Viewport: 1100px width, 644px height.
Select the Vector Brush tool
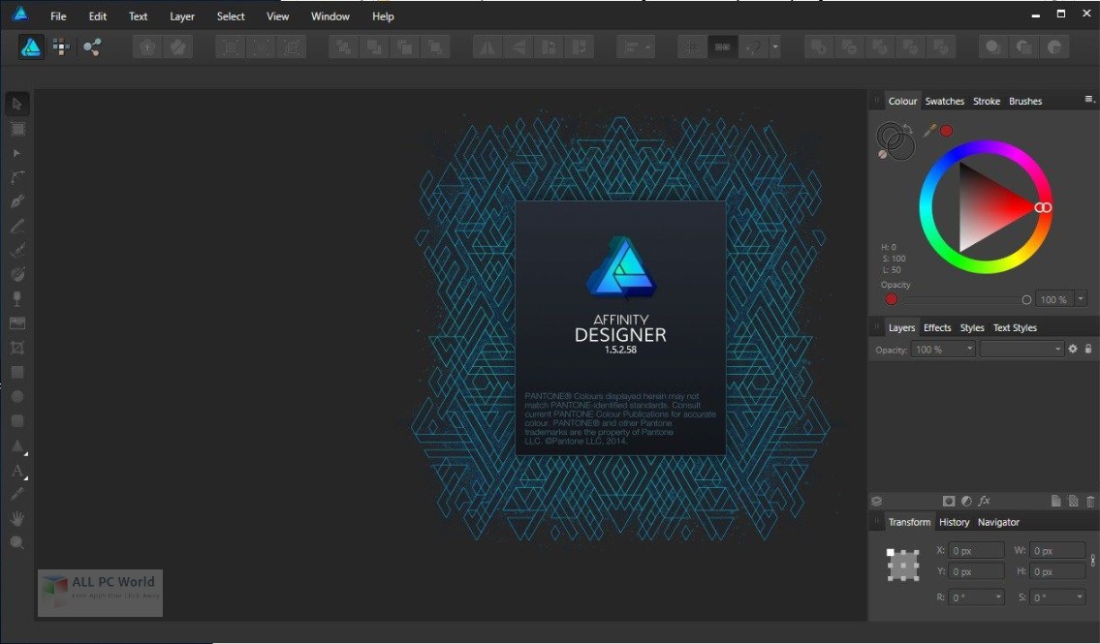(17, 250)
